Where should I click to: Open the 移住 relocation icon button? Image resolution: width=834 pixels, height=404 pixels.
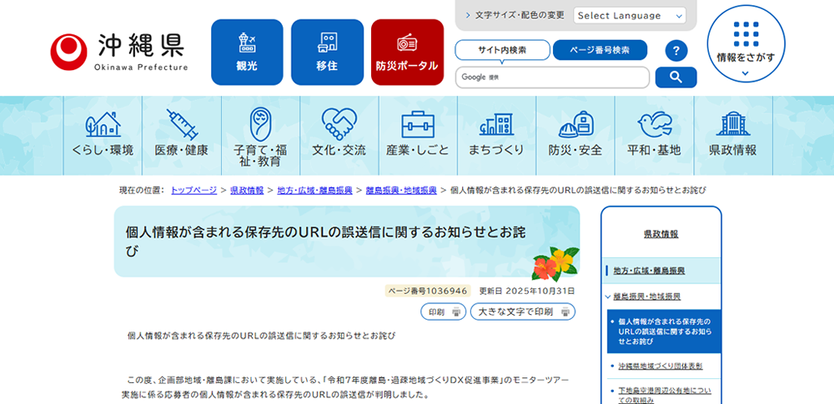coord(327,52)
